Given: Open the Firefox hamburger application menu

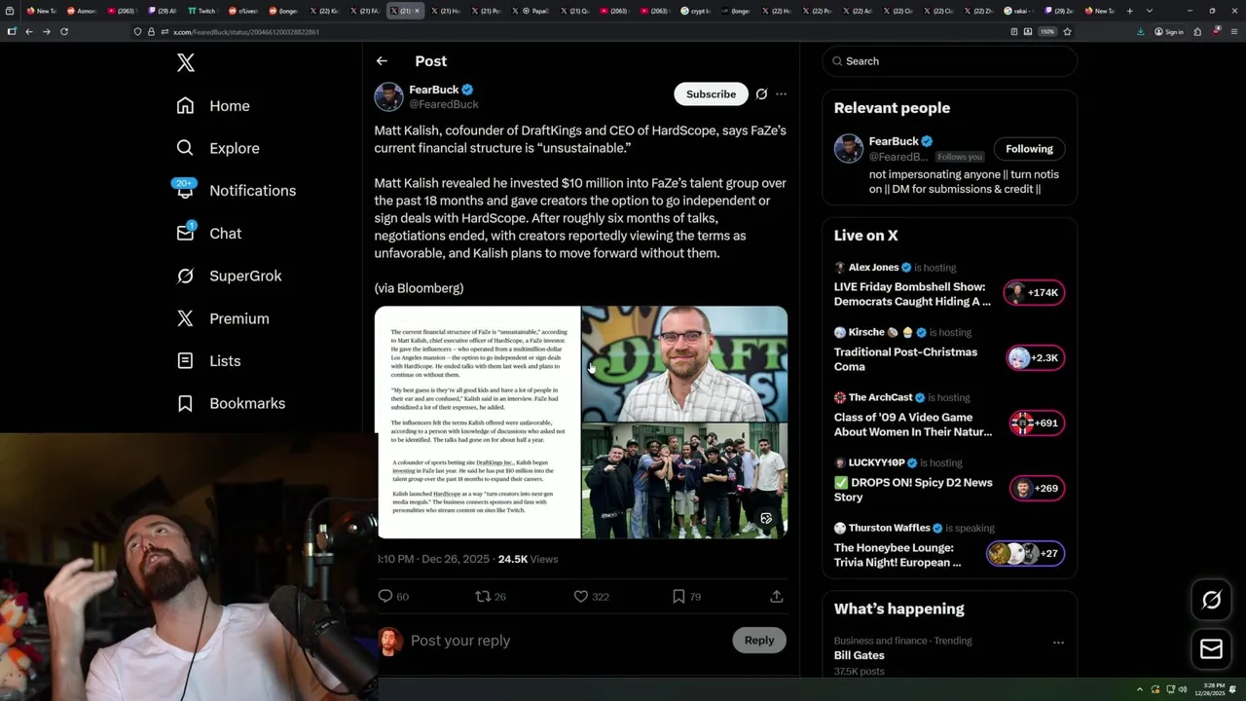Looking at the screenshot, I should coord(1234,31).
